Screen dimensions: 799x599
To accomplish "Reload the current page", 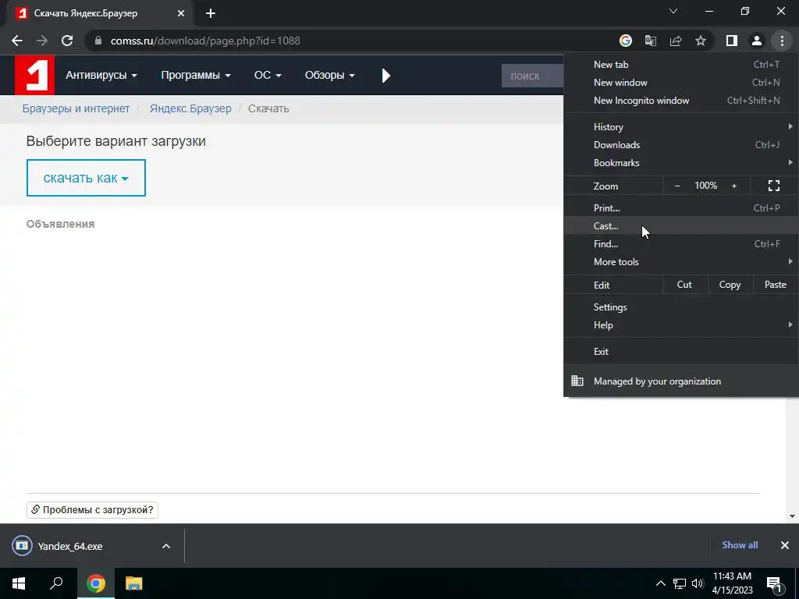I will click(67, 41).
